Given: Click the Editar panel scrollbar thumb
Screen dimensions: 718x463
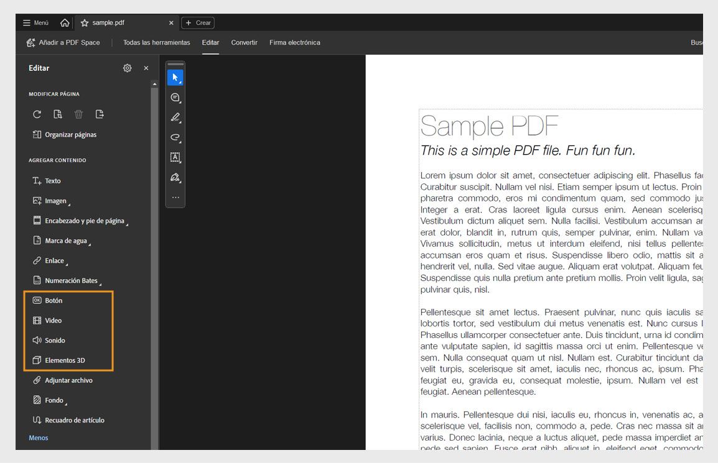Looking at the screenshot, I should 154,268.
